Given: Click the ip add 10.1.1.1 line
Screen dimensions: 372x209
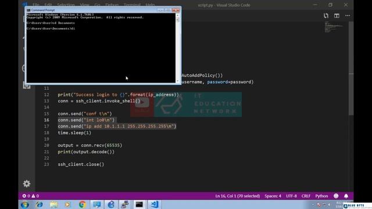Looking at the screenshot, I should click(x=117, y=127).
